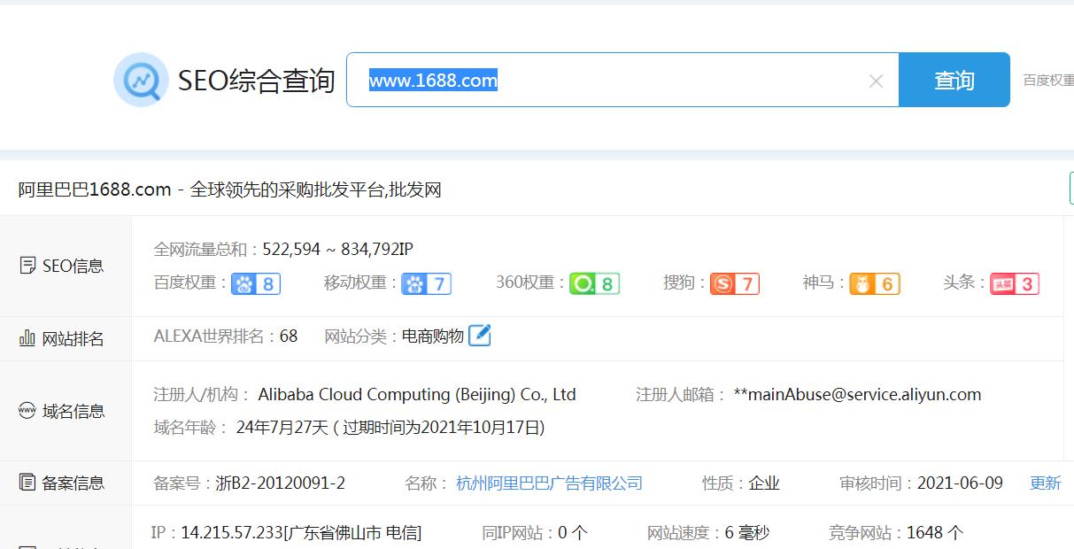Screen dimensions: 1074x549
Task: Click the 神马 weight badge showing 6
Action: pos(876,283)
